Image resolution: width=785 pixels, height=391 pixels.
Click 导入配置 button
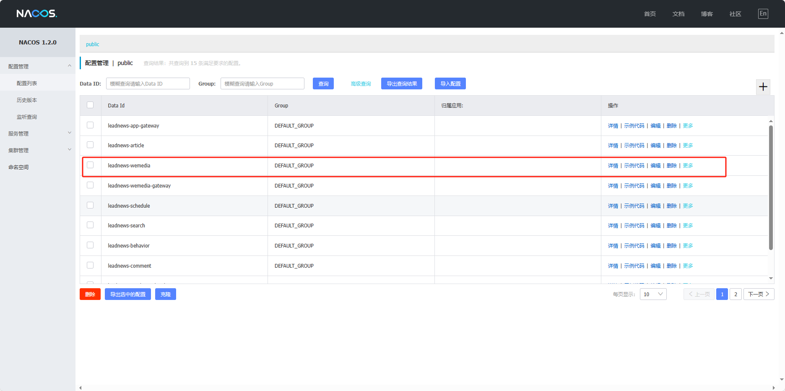(x=450, y=83)
